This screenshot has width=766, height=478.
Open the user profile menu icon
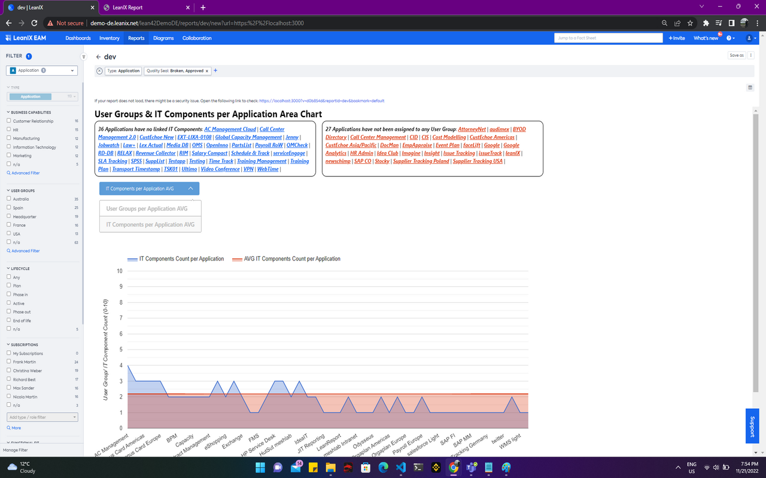click(x=749, y=38)
